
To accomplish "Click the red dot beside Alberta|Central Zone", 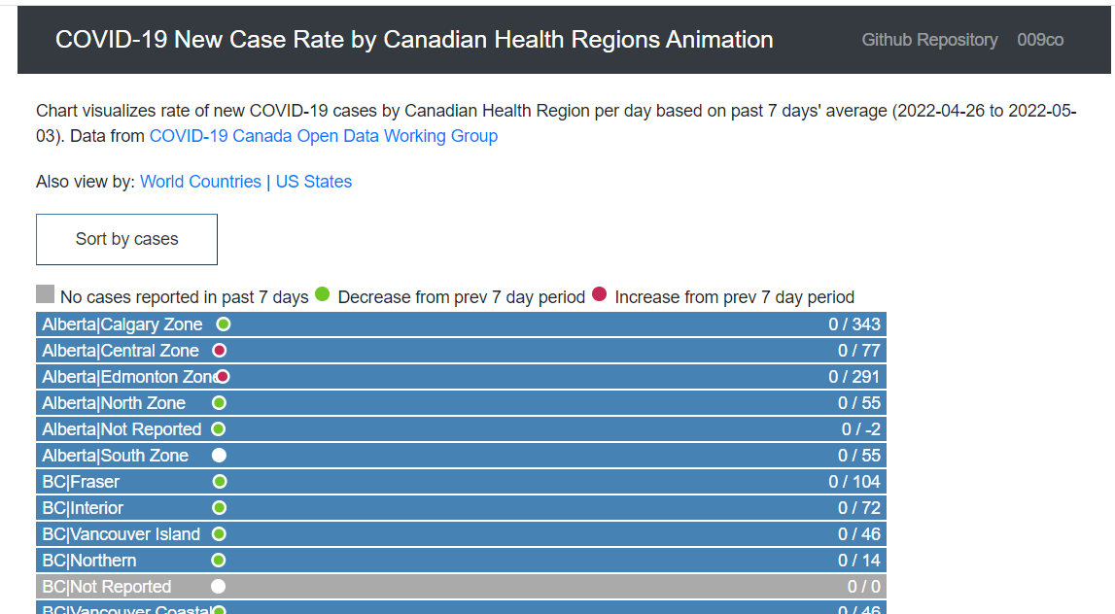I will [x=219, y=351].
